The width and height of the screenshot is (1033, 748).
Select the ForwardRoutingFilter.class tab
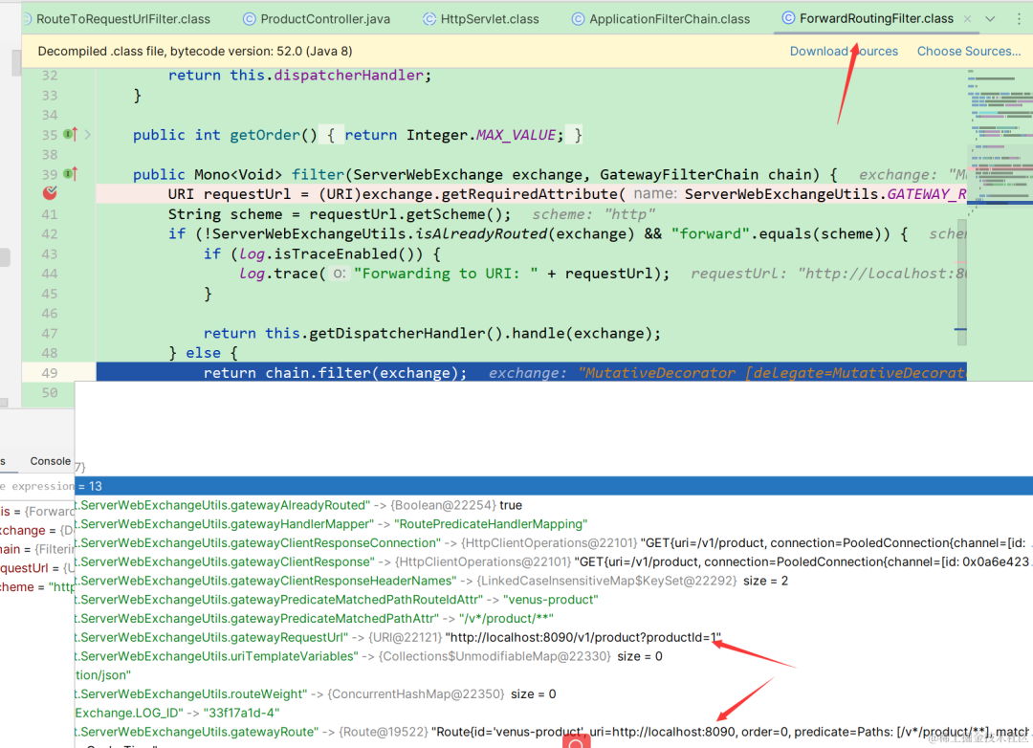[x=876, y=18]
